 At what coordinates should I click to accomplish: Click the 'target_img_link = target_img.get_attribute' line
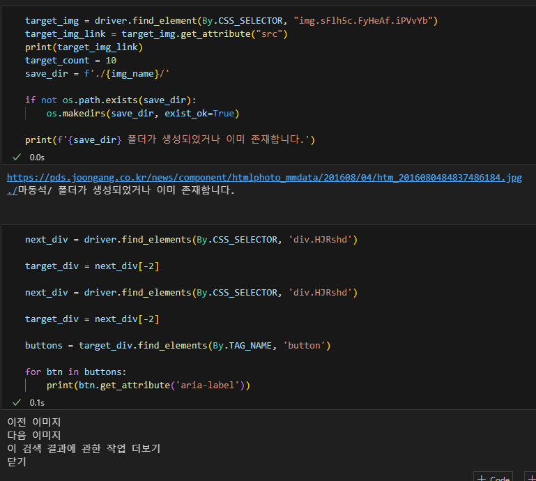coord(156,34)
